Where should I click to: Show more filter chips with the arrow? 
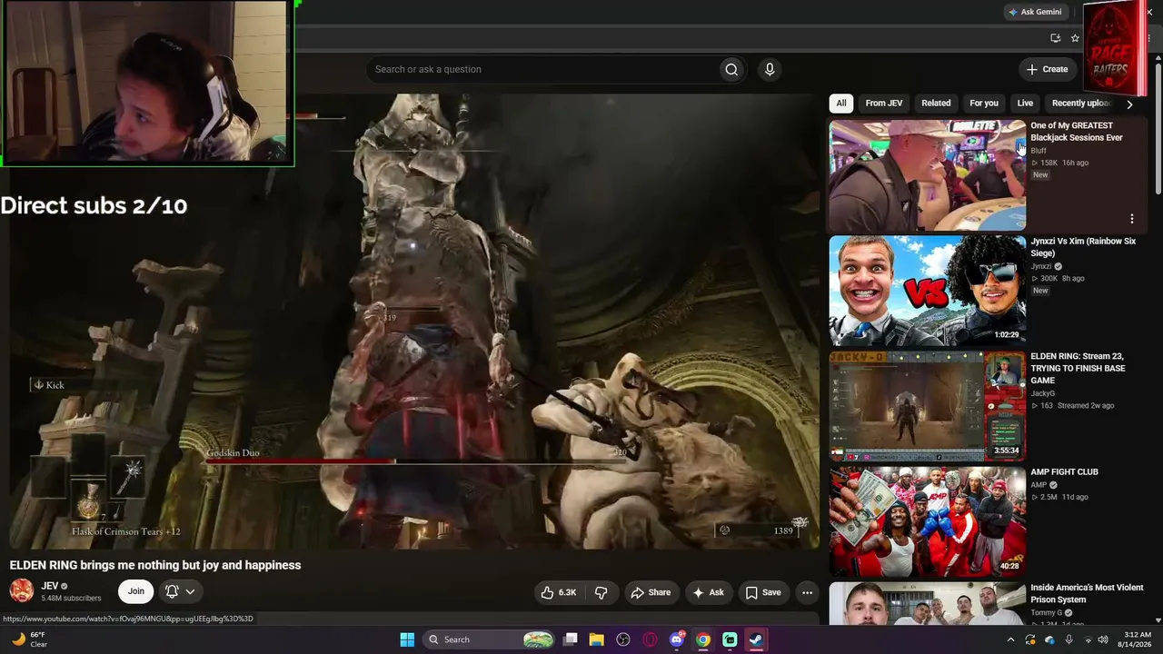[1129, 104]
